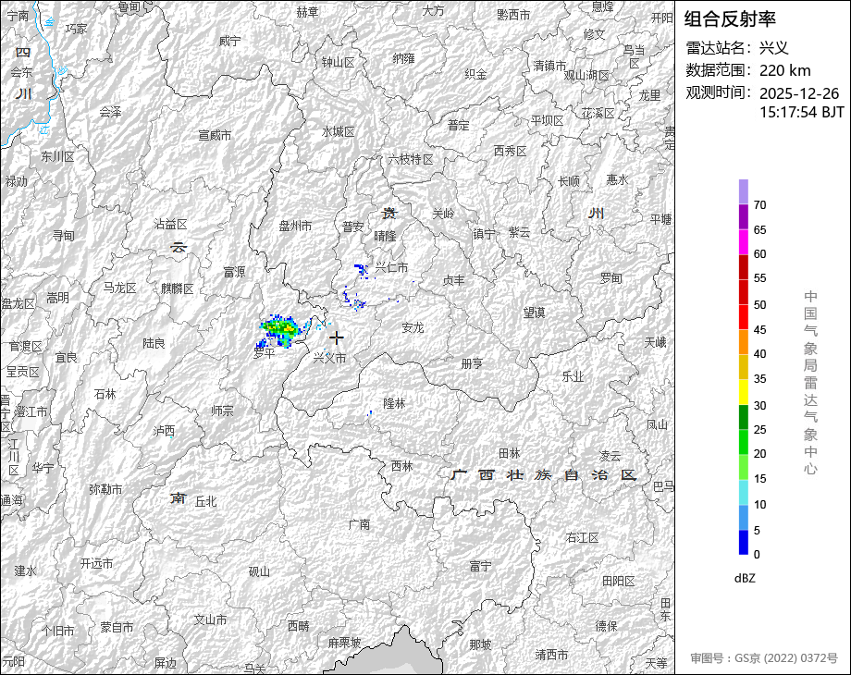Click the 会泽 map label
851x675 pixels.
point(110,112)
